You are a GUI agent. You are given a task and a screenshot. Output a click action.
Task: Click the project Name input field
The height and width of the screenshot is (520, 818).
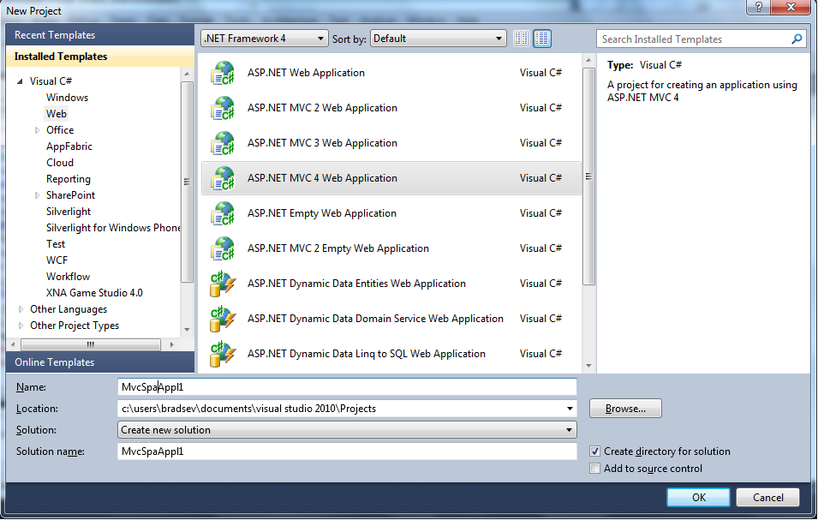point(347,387)
